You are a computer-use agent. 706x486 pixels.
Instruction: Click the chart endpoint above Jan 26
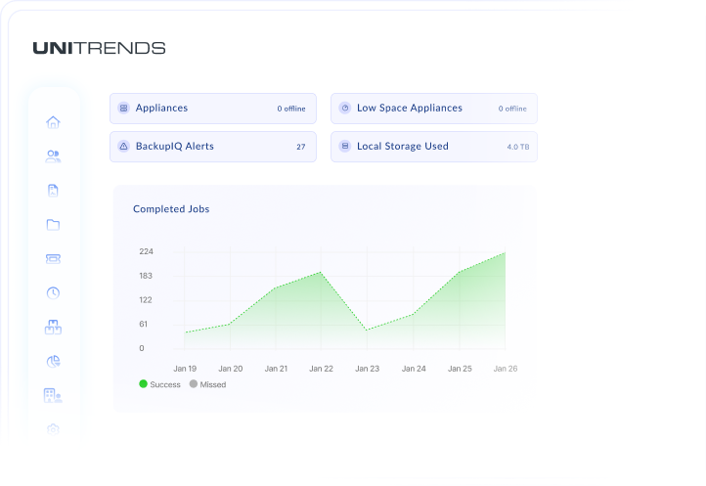[x=506, y=252]
